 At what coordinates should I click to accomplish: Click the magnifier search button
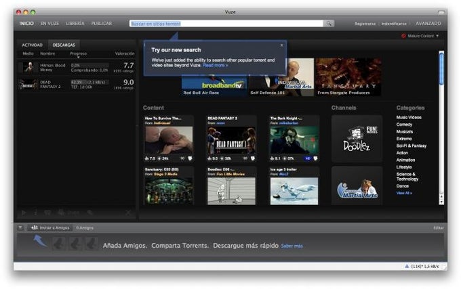pos(329,24)
